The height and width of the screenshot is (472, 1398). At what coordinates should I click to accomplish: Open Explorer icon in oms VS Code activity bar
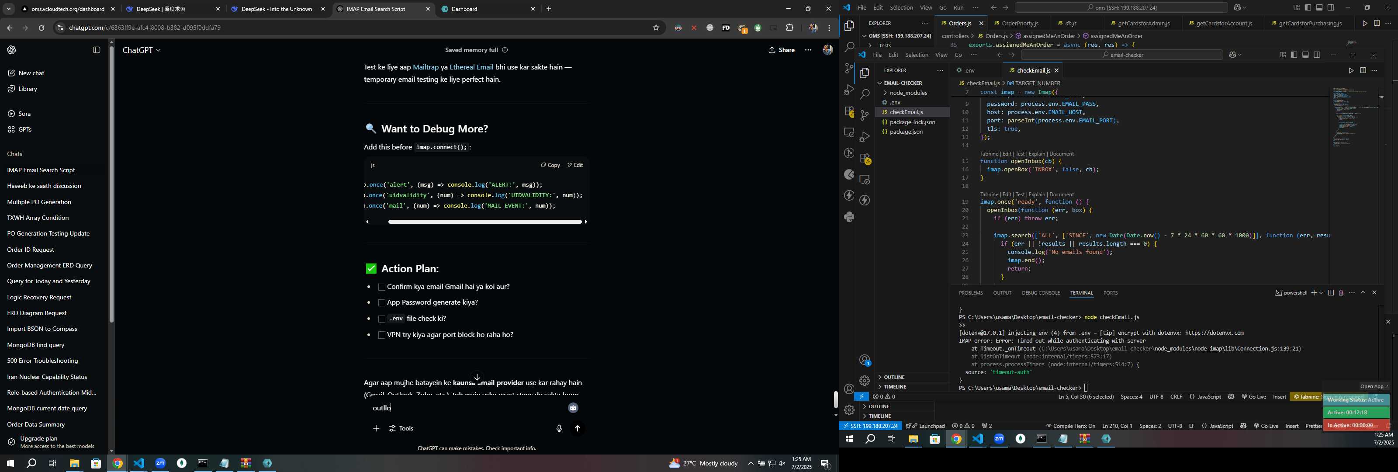point(849,26)
